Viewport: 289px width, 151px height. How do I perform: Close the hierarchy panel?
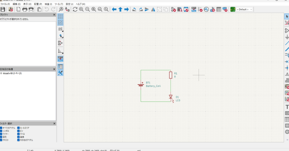54,69
